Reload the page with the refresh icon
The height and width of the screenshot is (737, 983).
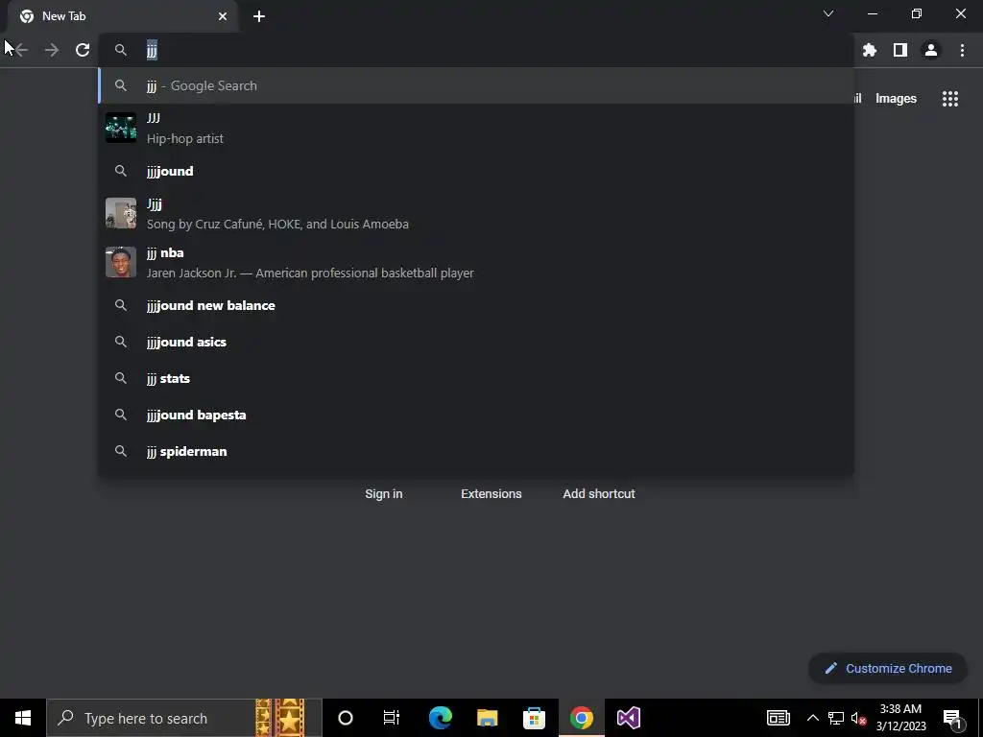point(83,50)
